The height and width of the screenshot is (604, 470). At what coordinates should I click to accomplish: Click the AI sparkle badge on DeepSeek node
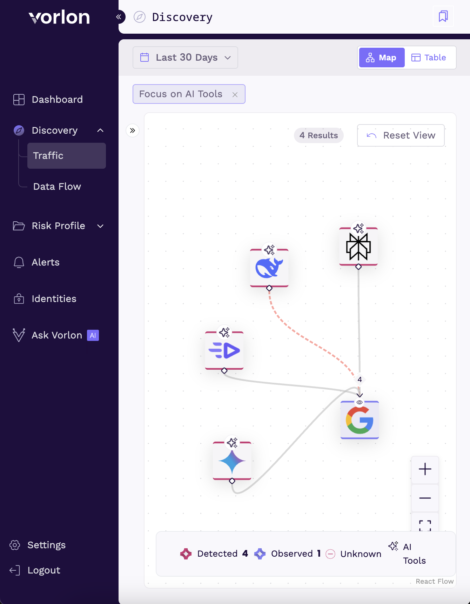[269, 250]
